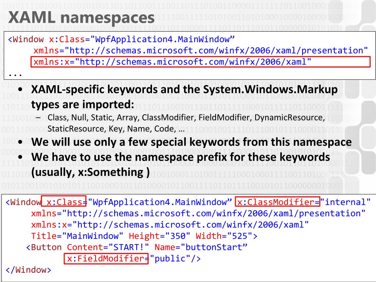Click the xmlns presentation line in bottom code box
Viewport: 376px width, 282px height.
[198, 213]
